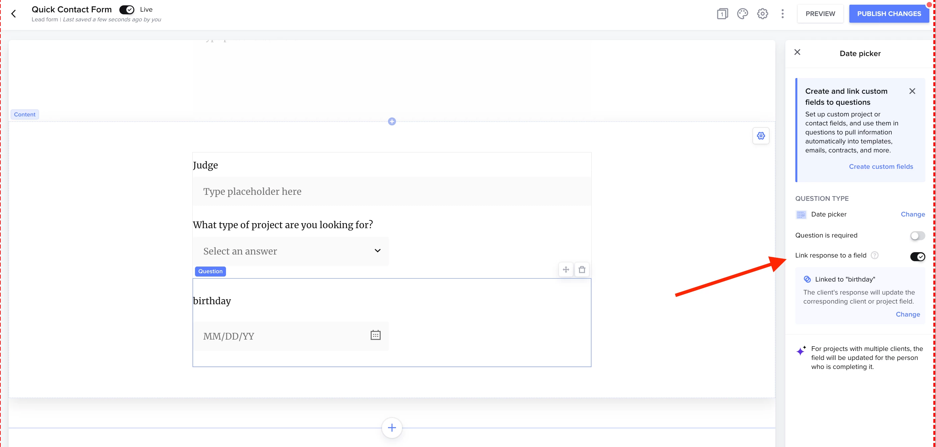Click Change for linked birthday field
Viewport: 936px width, 447px height.
(907, 314)
